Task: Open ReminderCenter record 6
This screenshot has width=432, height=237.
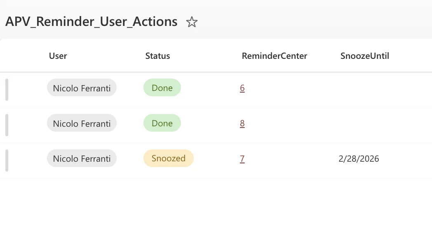Action: tap(243, 88)
